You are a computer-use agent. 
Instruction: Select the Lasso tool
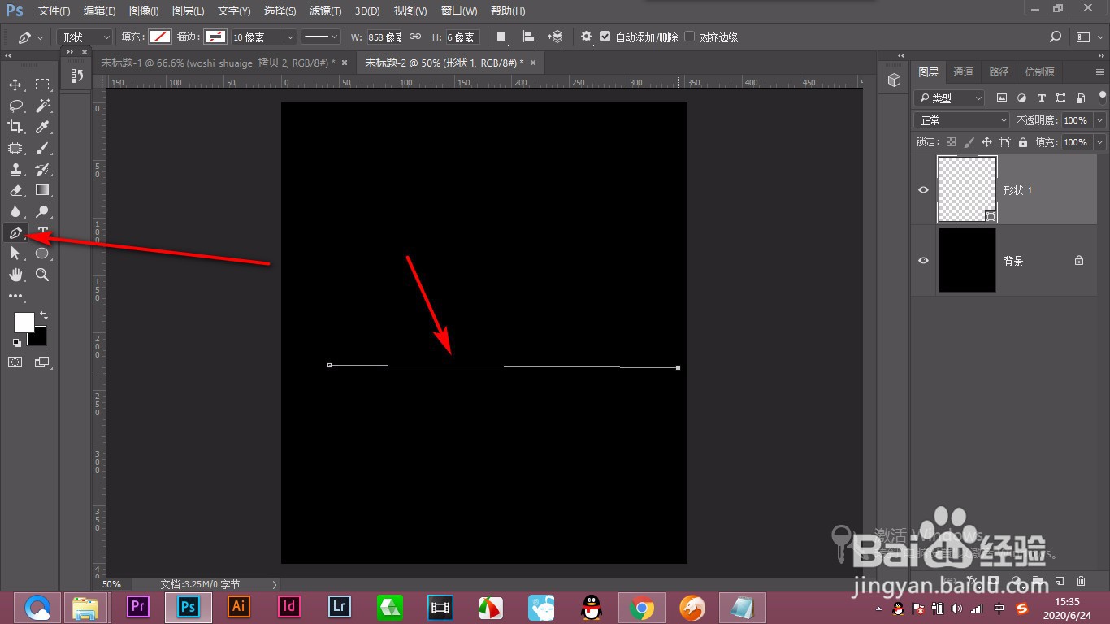click(x=15, y=106)
